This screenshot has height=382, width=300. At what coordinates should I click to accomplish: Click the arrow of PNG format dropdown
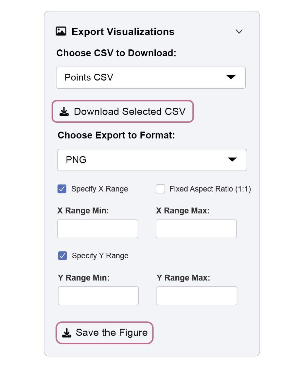pyautogui.click(x=232, y=160)
